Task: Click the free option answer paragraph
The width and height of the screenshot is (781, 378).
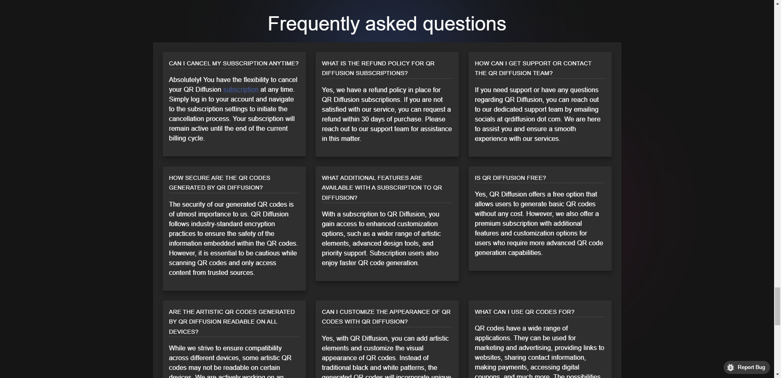Action: pos(539,223)
